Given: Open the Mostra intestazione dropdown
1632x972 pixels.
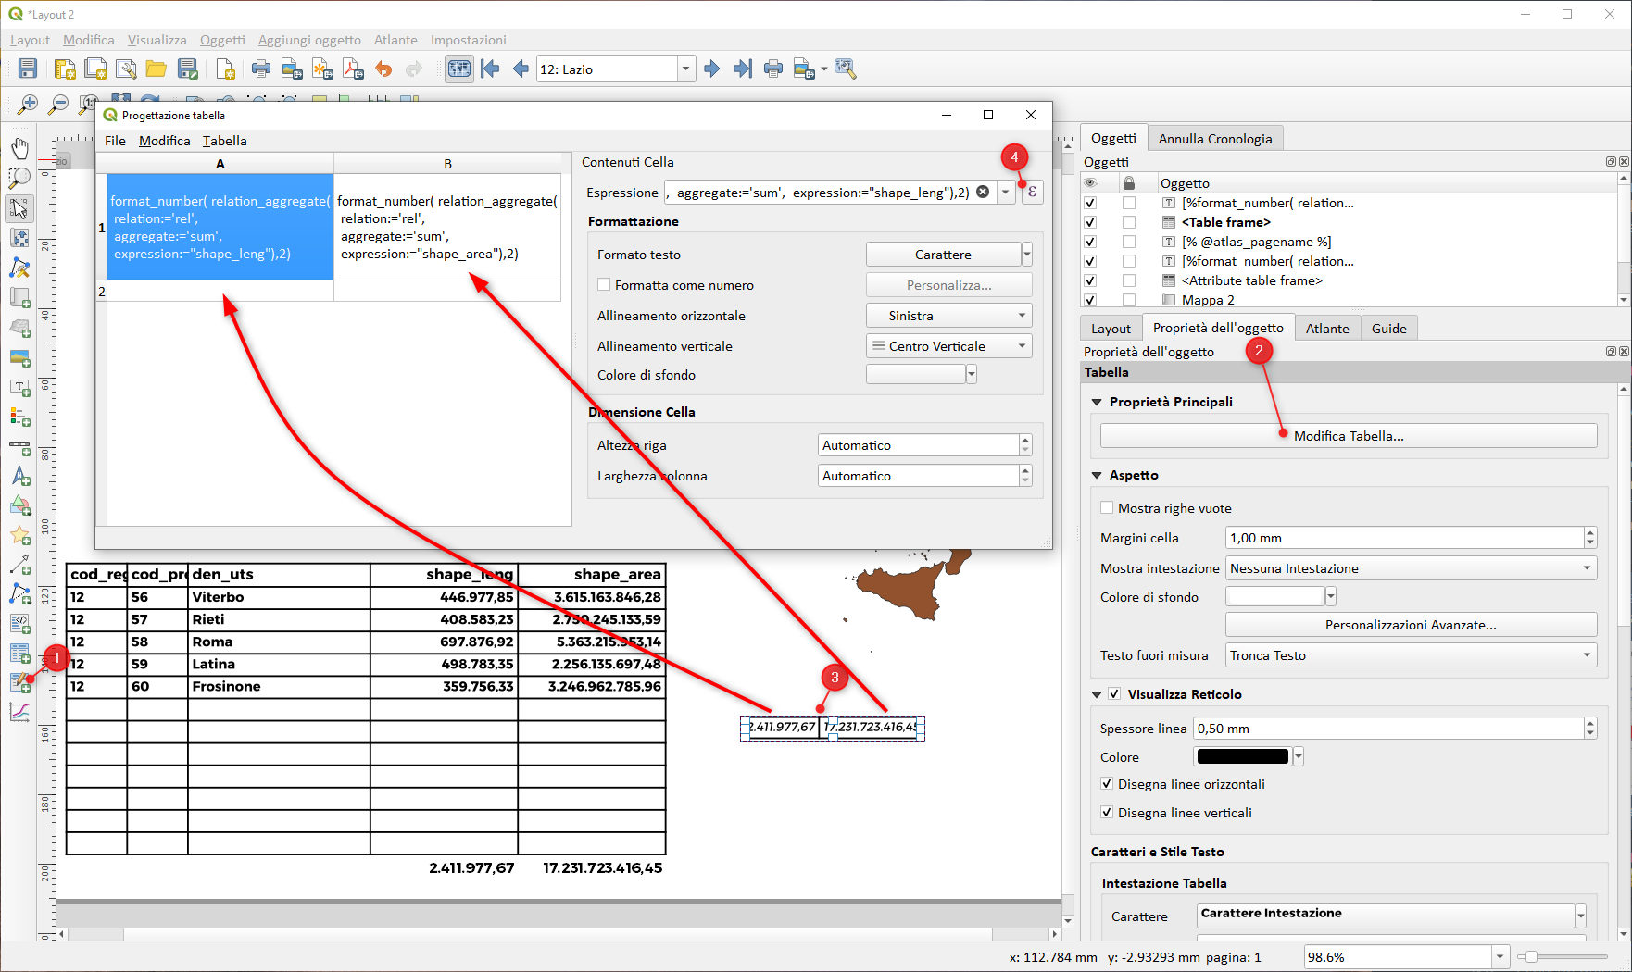Looking at the screenshot, I should click(x=1410, y=568).
